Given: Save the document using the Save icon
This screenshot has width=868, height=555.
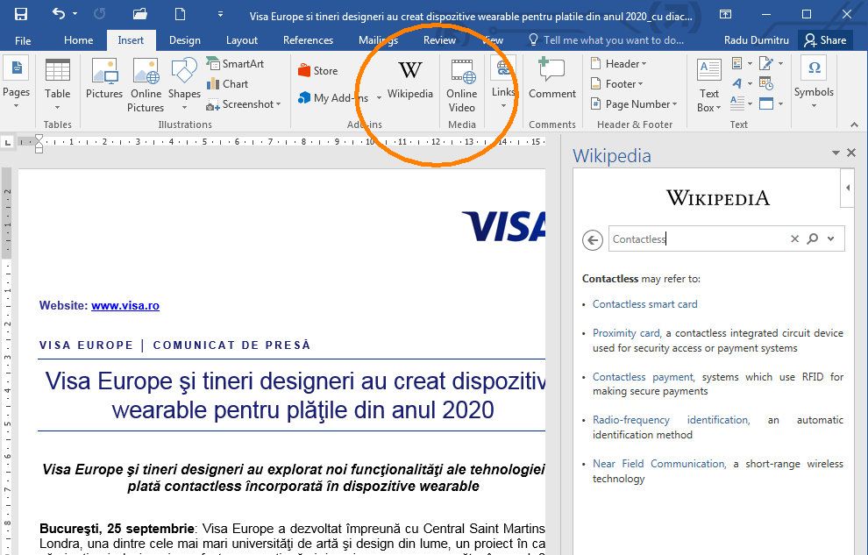Looking at the screenshot, I should pos(20,14).
